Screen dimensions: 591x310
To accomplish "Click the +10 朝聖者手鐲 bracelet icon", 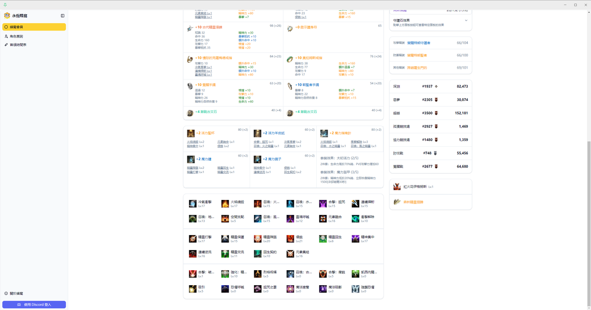I will (x=290, y=86).
